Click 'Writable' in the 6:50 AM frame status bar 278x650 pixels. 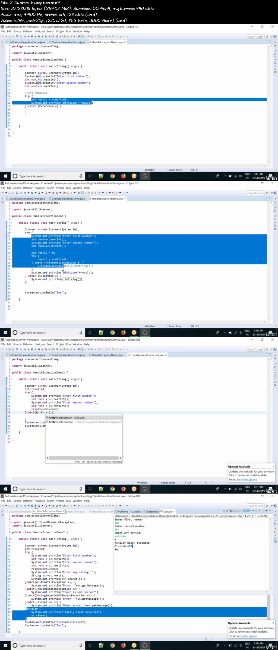point(150,326)
